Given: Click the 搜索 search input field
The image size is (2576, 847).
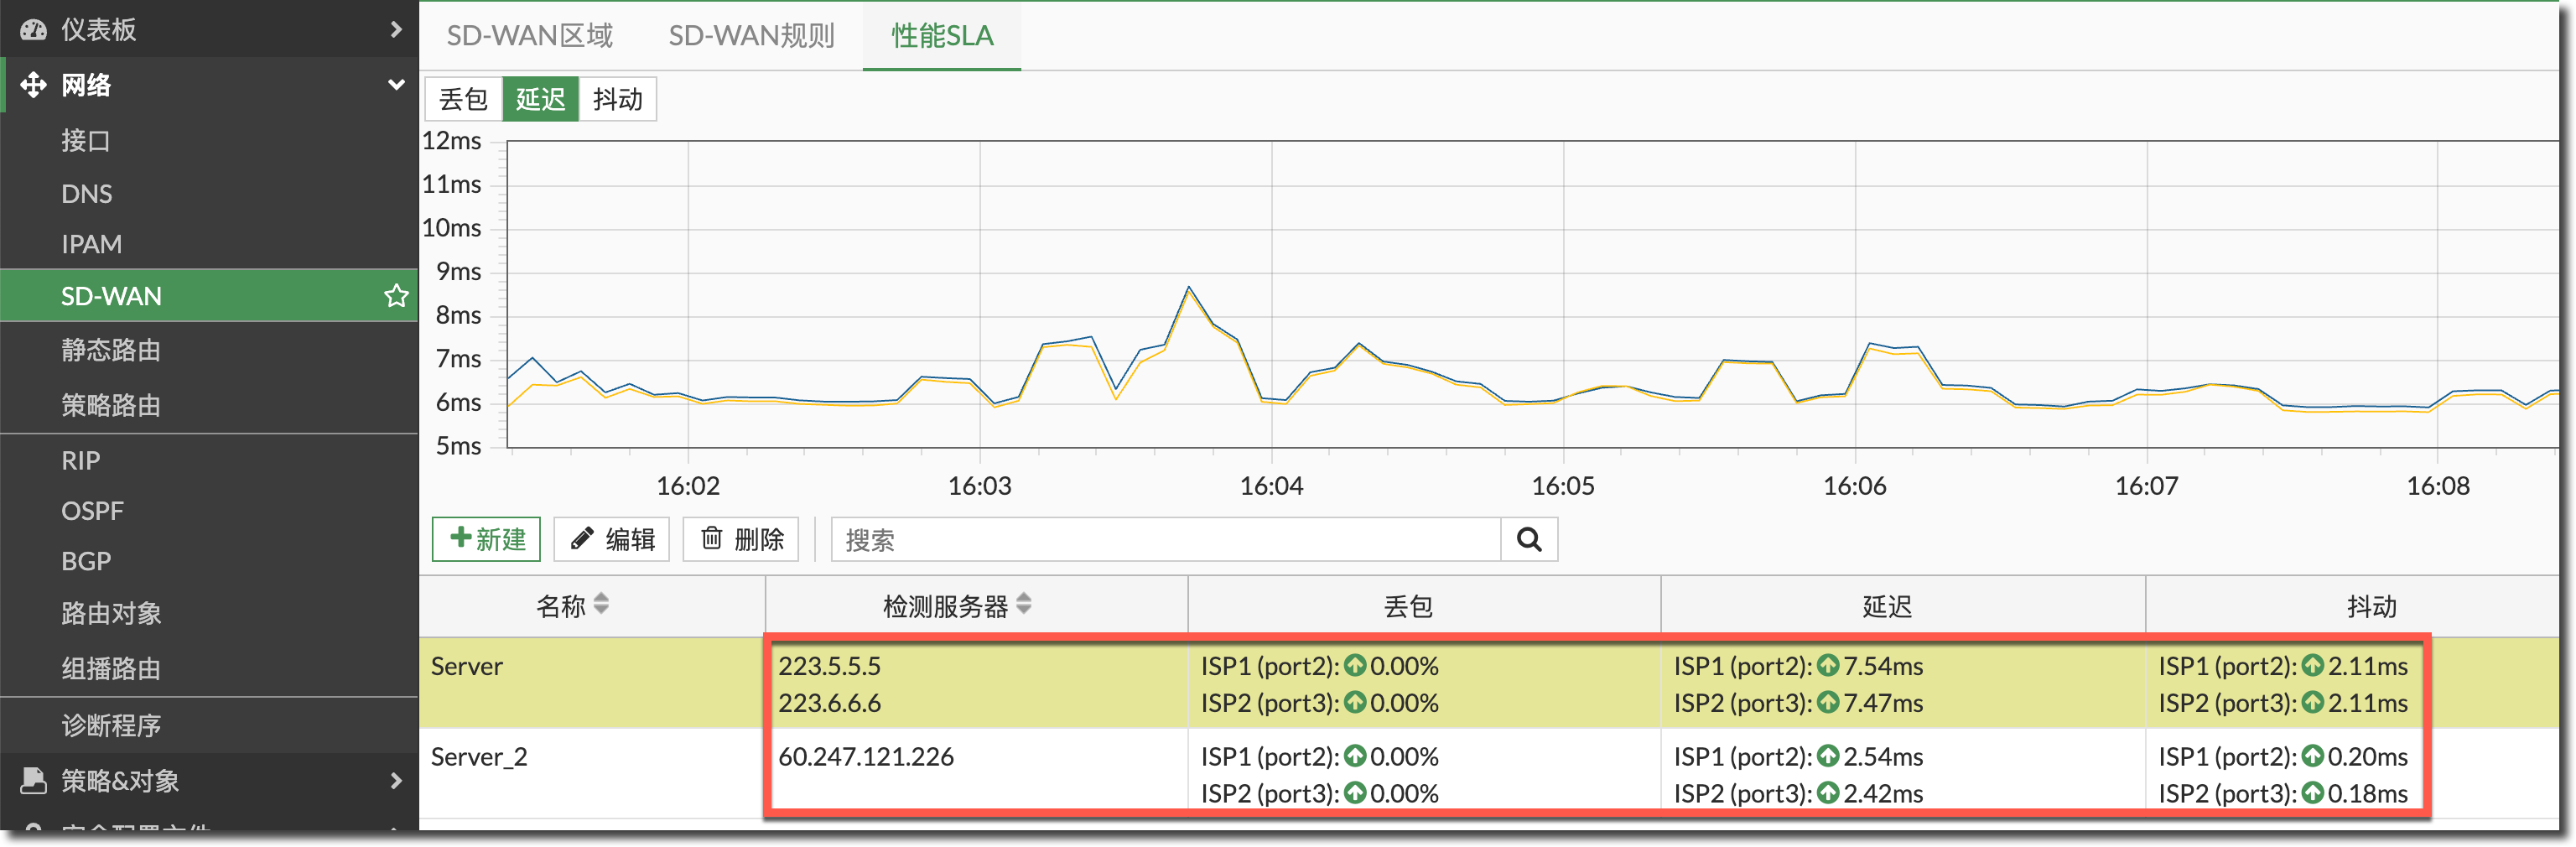Looking at the screenshot, I should pos(1165,540).
